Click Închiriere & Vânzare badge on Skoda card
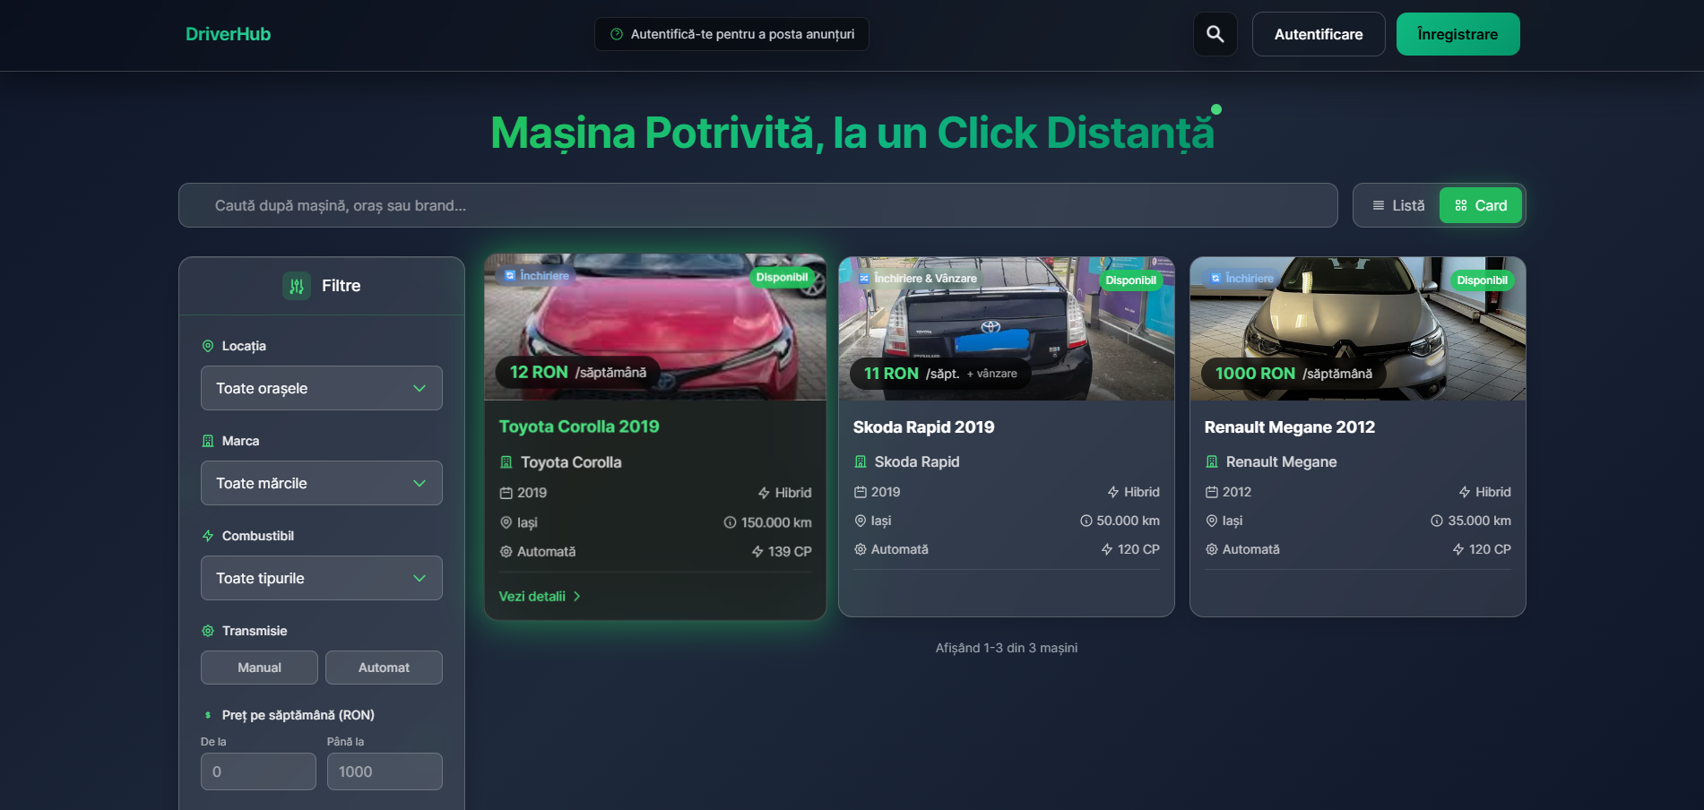This screenshot has height=810, width=1704. pyautogui.click(x=918, y=279)
